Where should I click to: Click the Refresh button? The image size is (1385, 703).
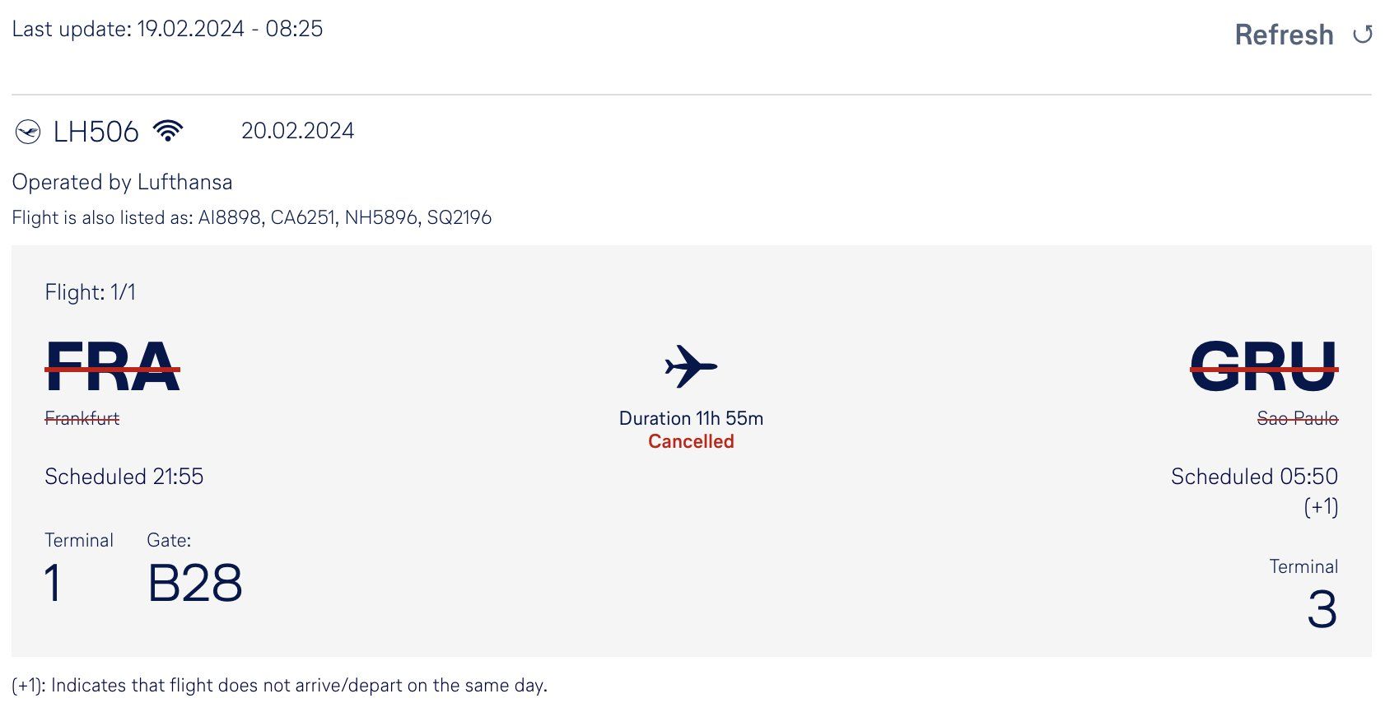1303,35
